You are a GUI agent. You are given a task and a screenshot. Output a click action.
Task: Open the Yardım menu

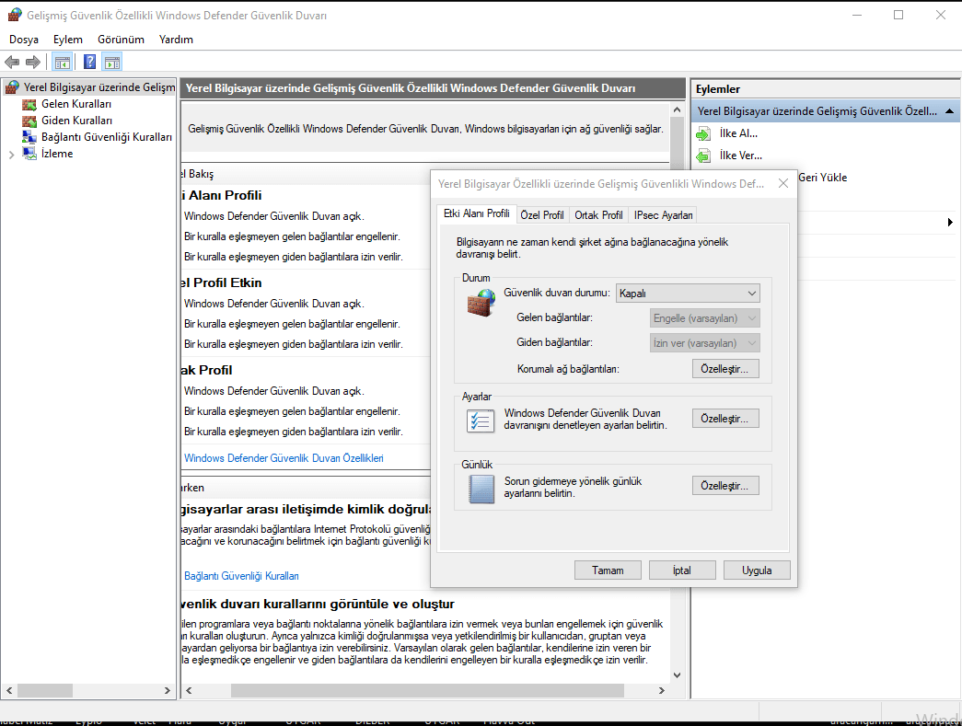(176, 40)
